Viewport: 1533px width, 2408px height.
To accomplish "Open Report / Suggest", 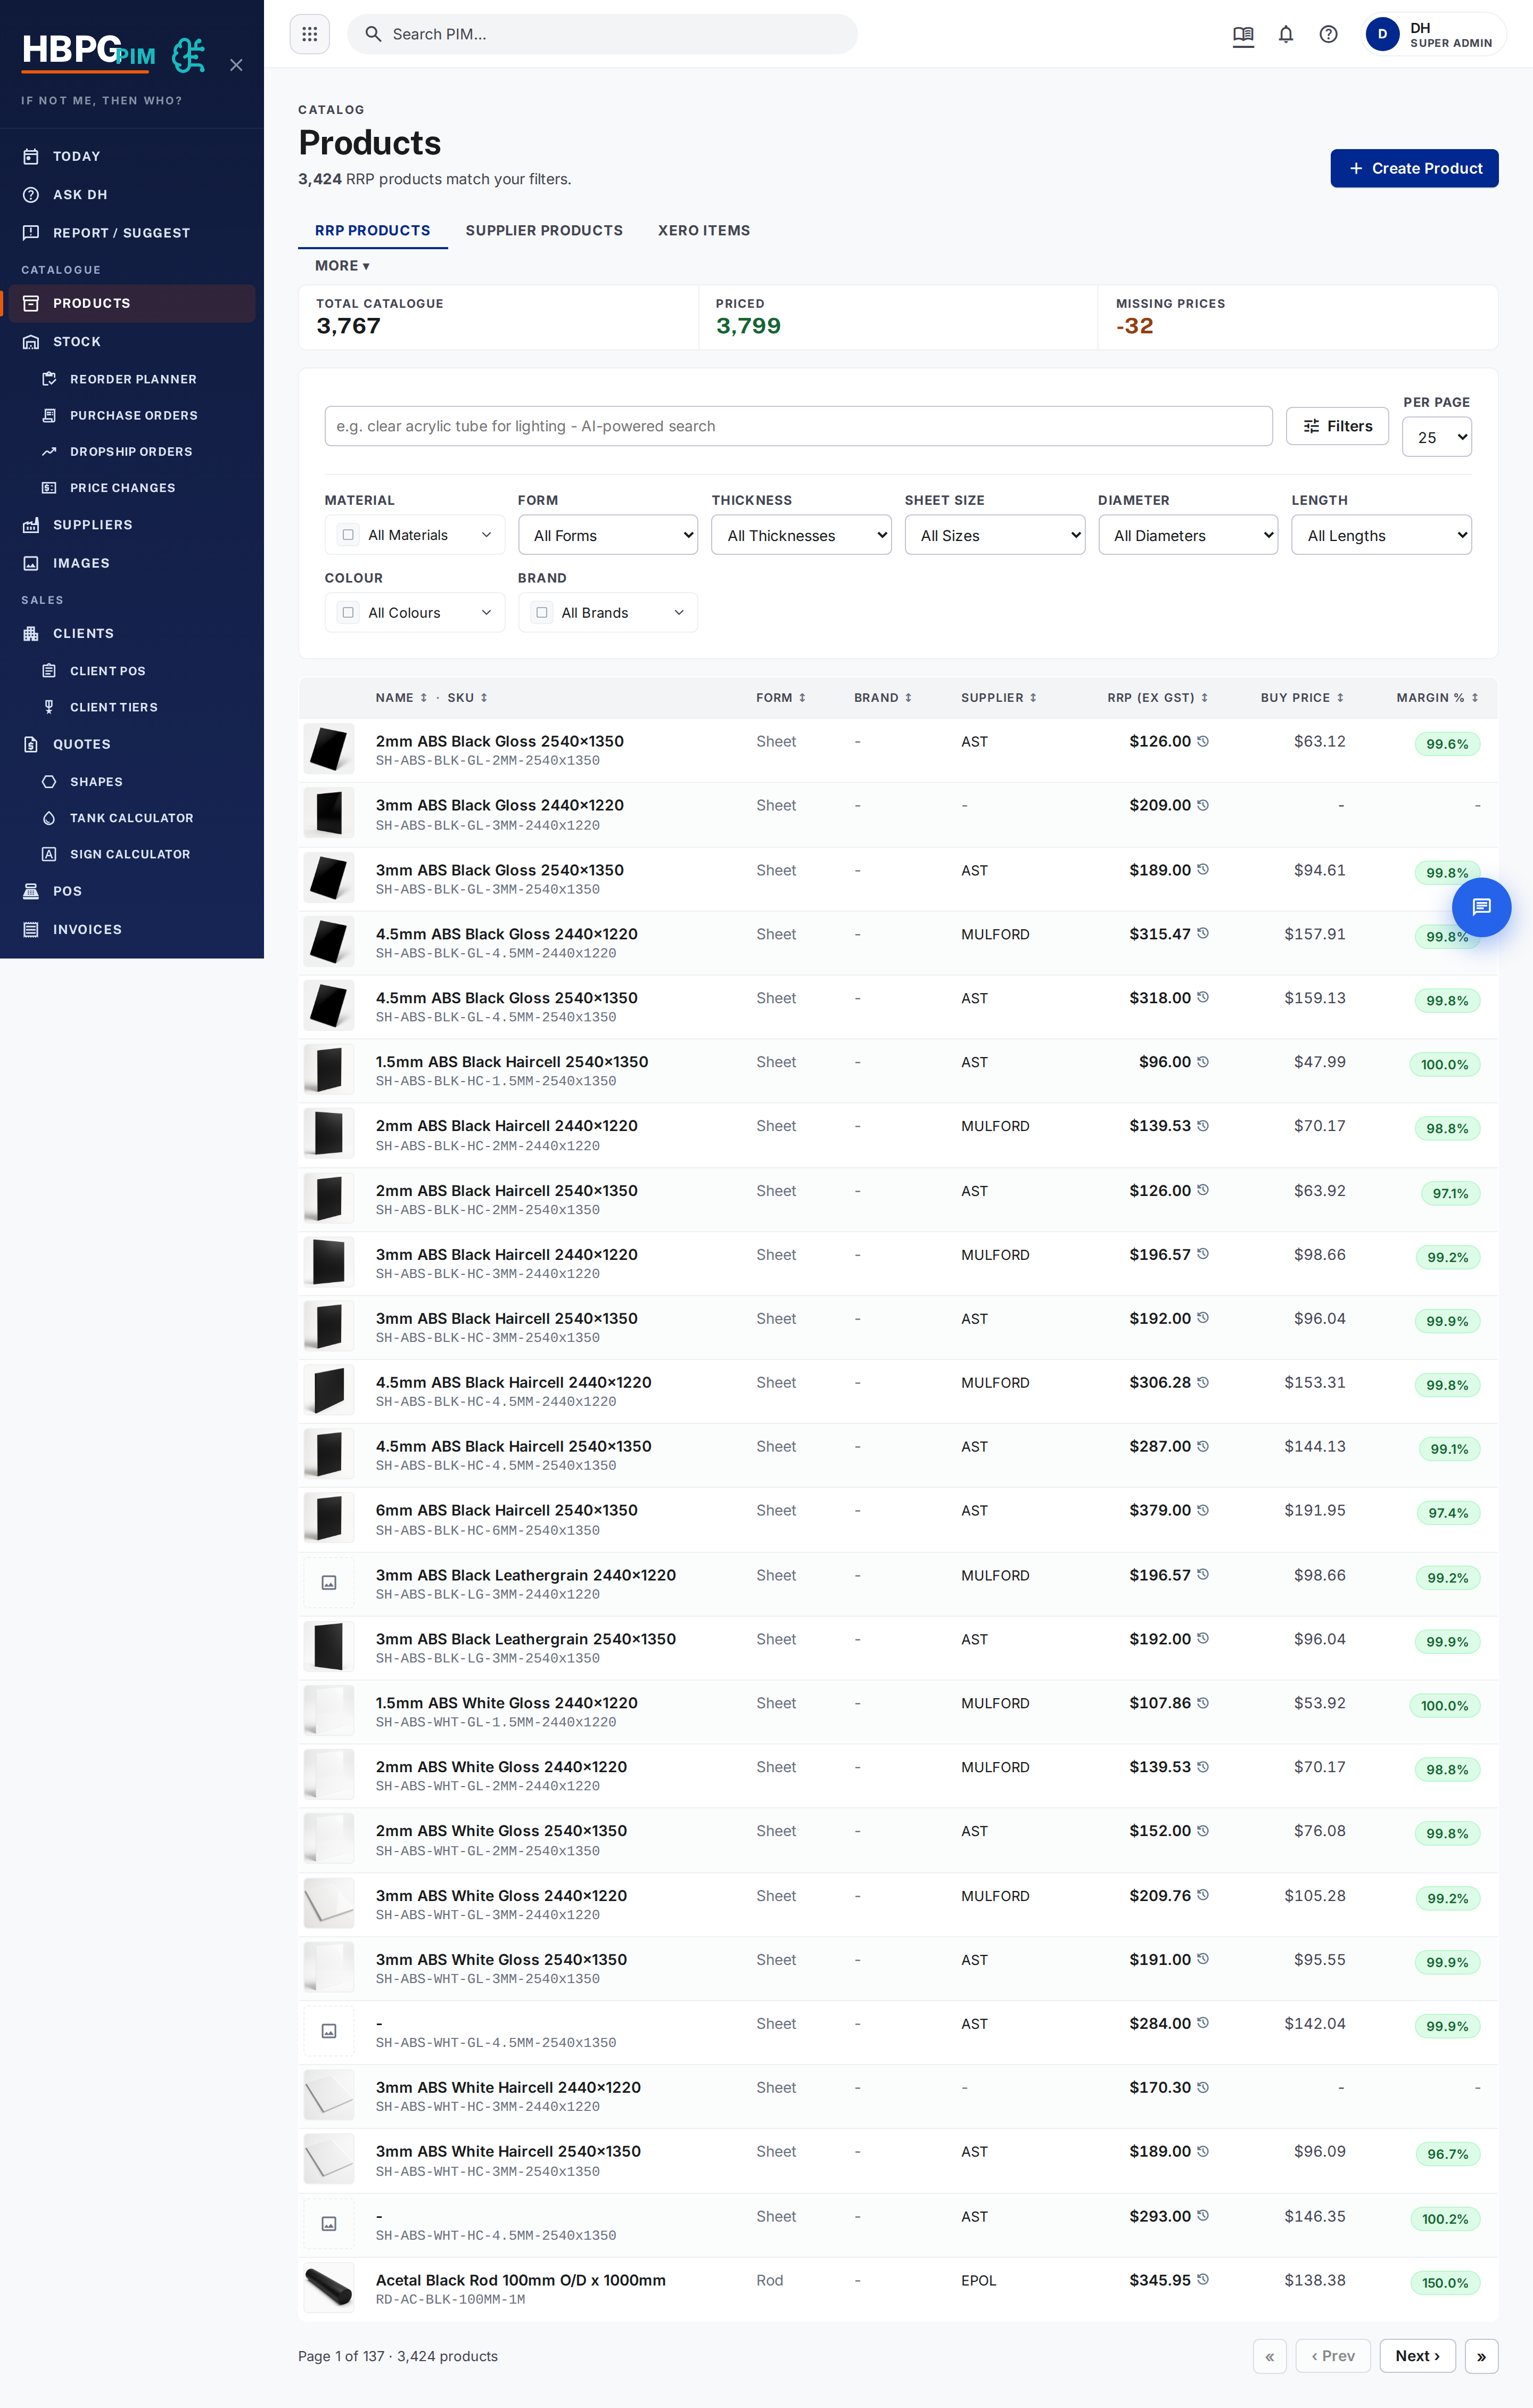I will coord(132,233).
